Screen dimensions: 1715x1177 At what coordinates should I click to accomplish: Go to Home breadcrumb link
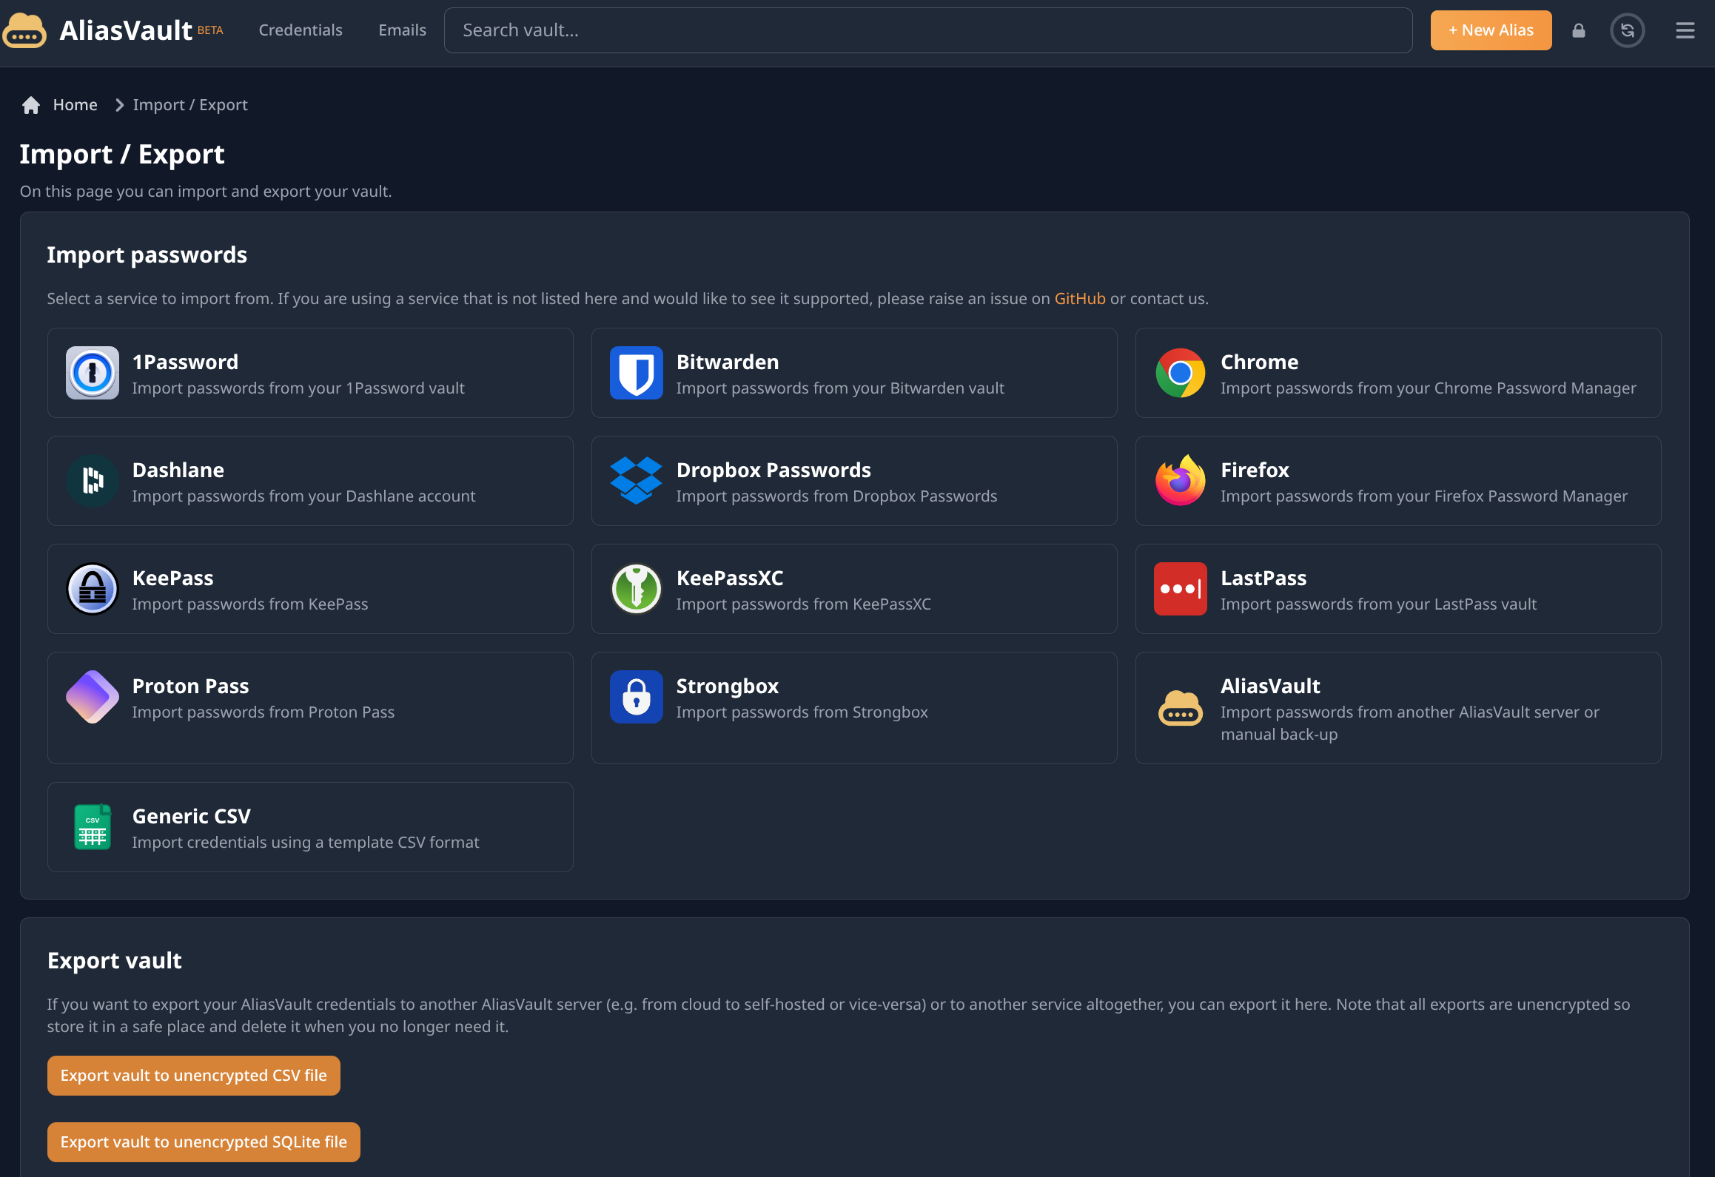(x=75, y=105)
